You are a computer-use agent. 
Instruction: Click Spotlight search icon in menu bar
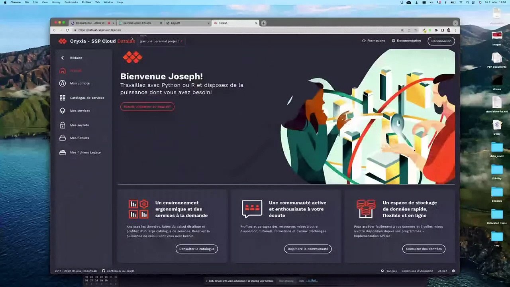(468, 2)
